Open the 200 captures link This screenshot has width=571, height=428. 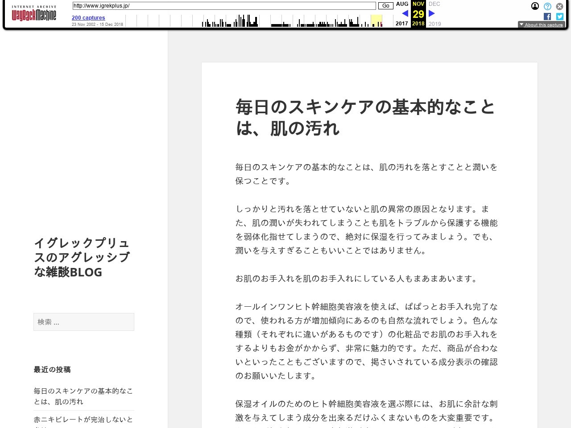coord(88,18)
